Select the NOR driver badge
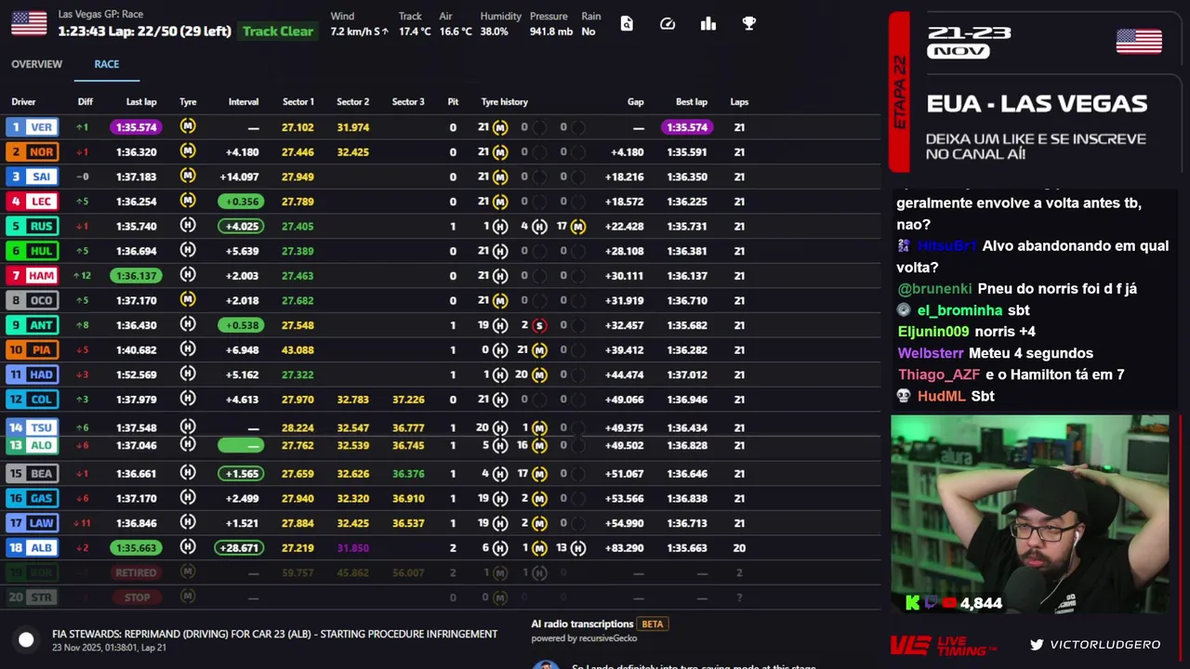This screenshot has width=1190, height=669. 32,151
